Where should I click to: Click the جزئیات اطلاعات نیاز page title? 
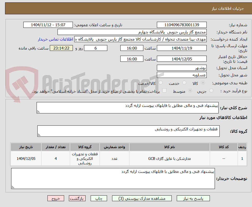click(x=228, y=8)
